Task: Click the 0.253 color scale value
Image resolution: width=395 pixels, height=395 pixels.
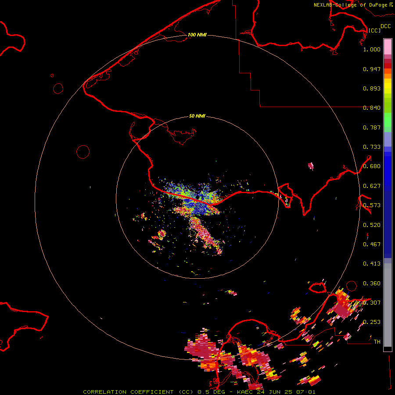Action: 372,322
